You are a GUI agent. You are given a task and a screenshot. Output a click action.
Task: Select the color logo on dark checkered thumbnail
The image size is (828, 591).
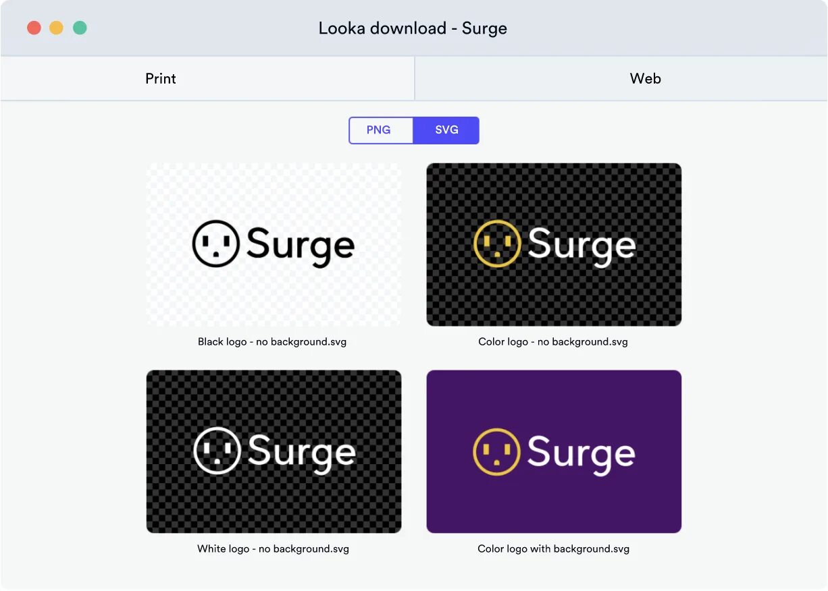click(554, 244)
